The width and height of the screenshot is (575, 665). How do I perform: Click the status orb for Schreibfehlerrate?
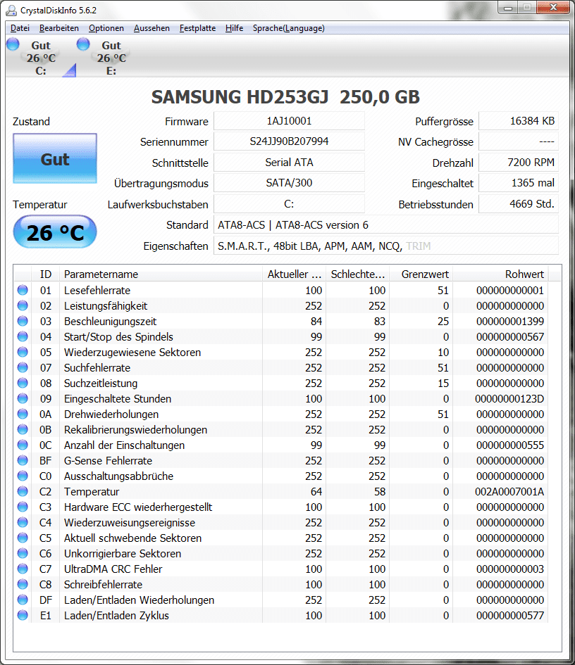click(23, 584)
